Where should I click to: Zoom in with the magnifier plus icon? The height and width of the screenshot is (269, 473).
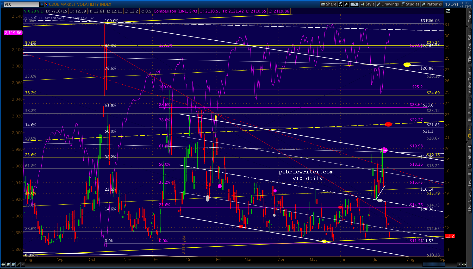click(8, 264)
